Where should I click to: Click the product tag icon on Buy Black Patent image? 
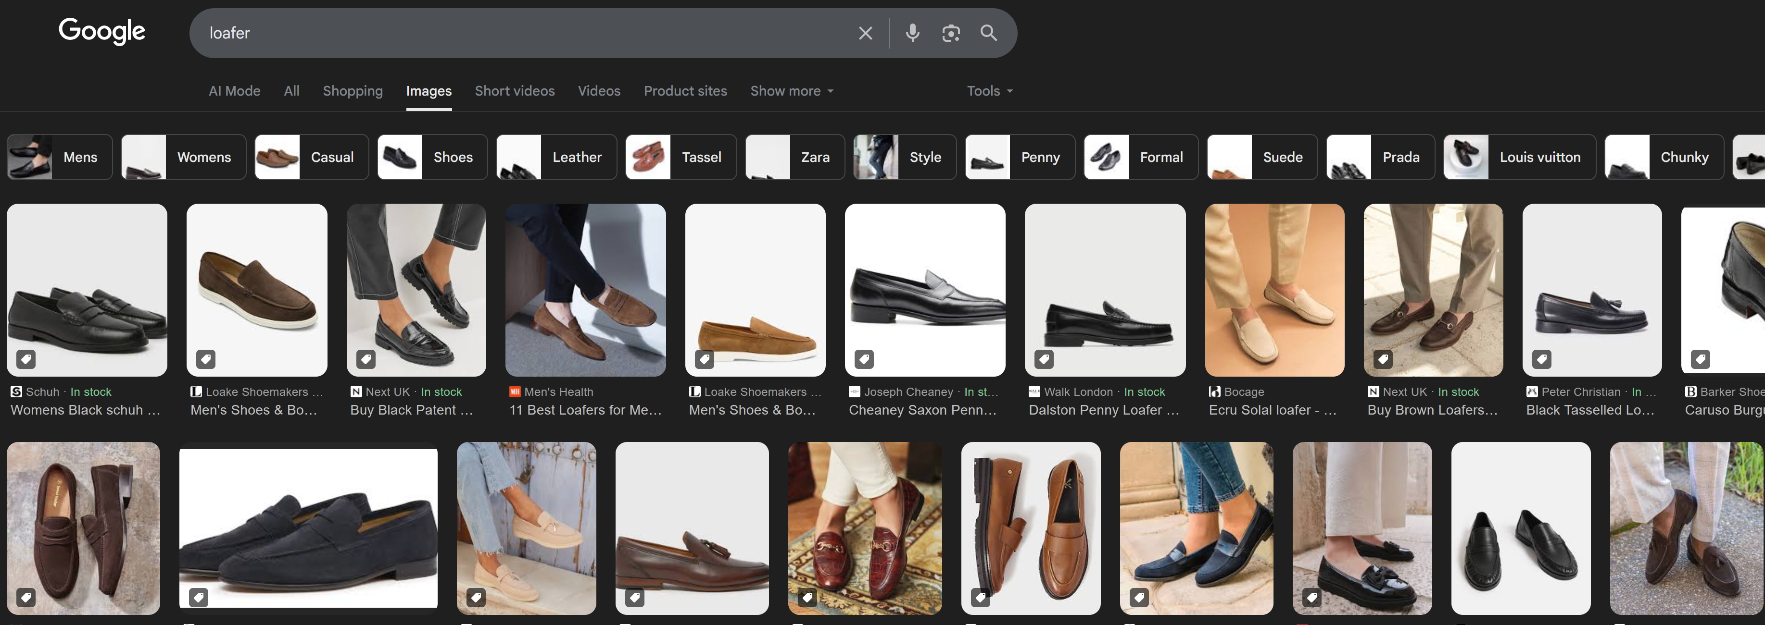[366, 359]
